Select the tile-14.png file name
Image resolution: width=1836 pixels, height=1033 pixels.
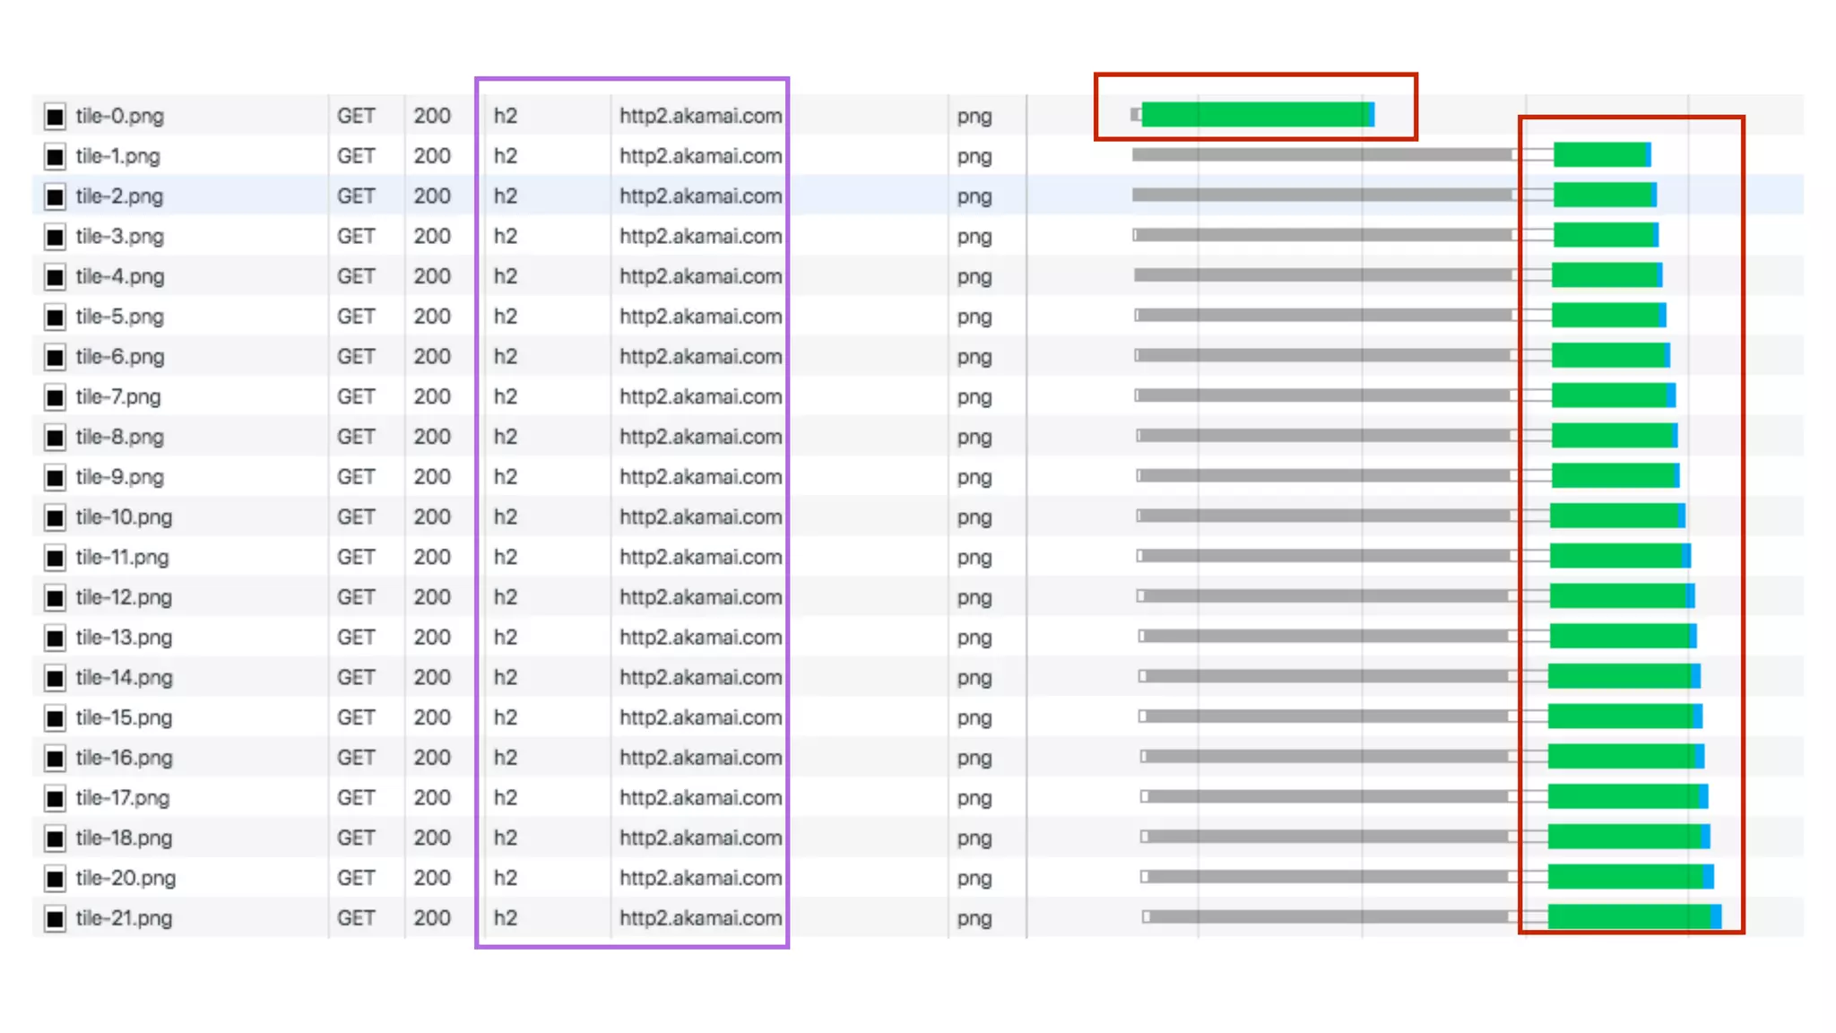point(124,678)
